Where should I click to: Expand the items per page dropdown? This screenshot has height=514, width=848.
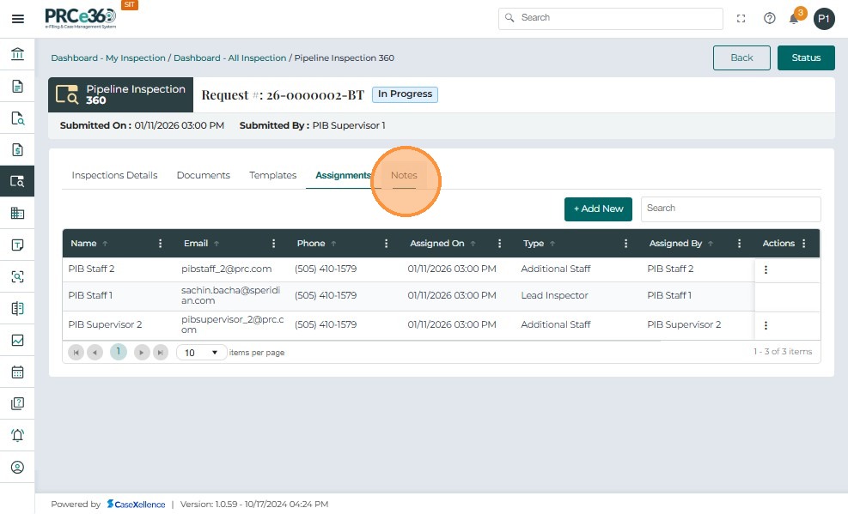202,353
